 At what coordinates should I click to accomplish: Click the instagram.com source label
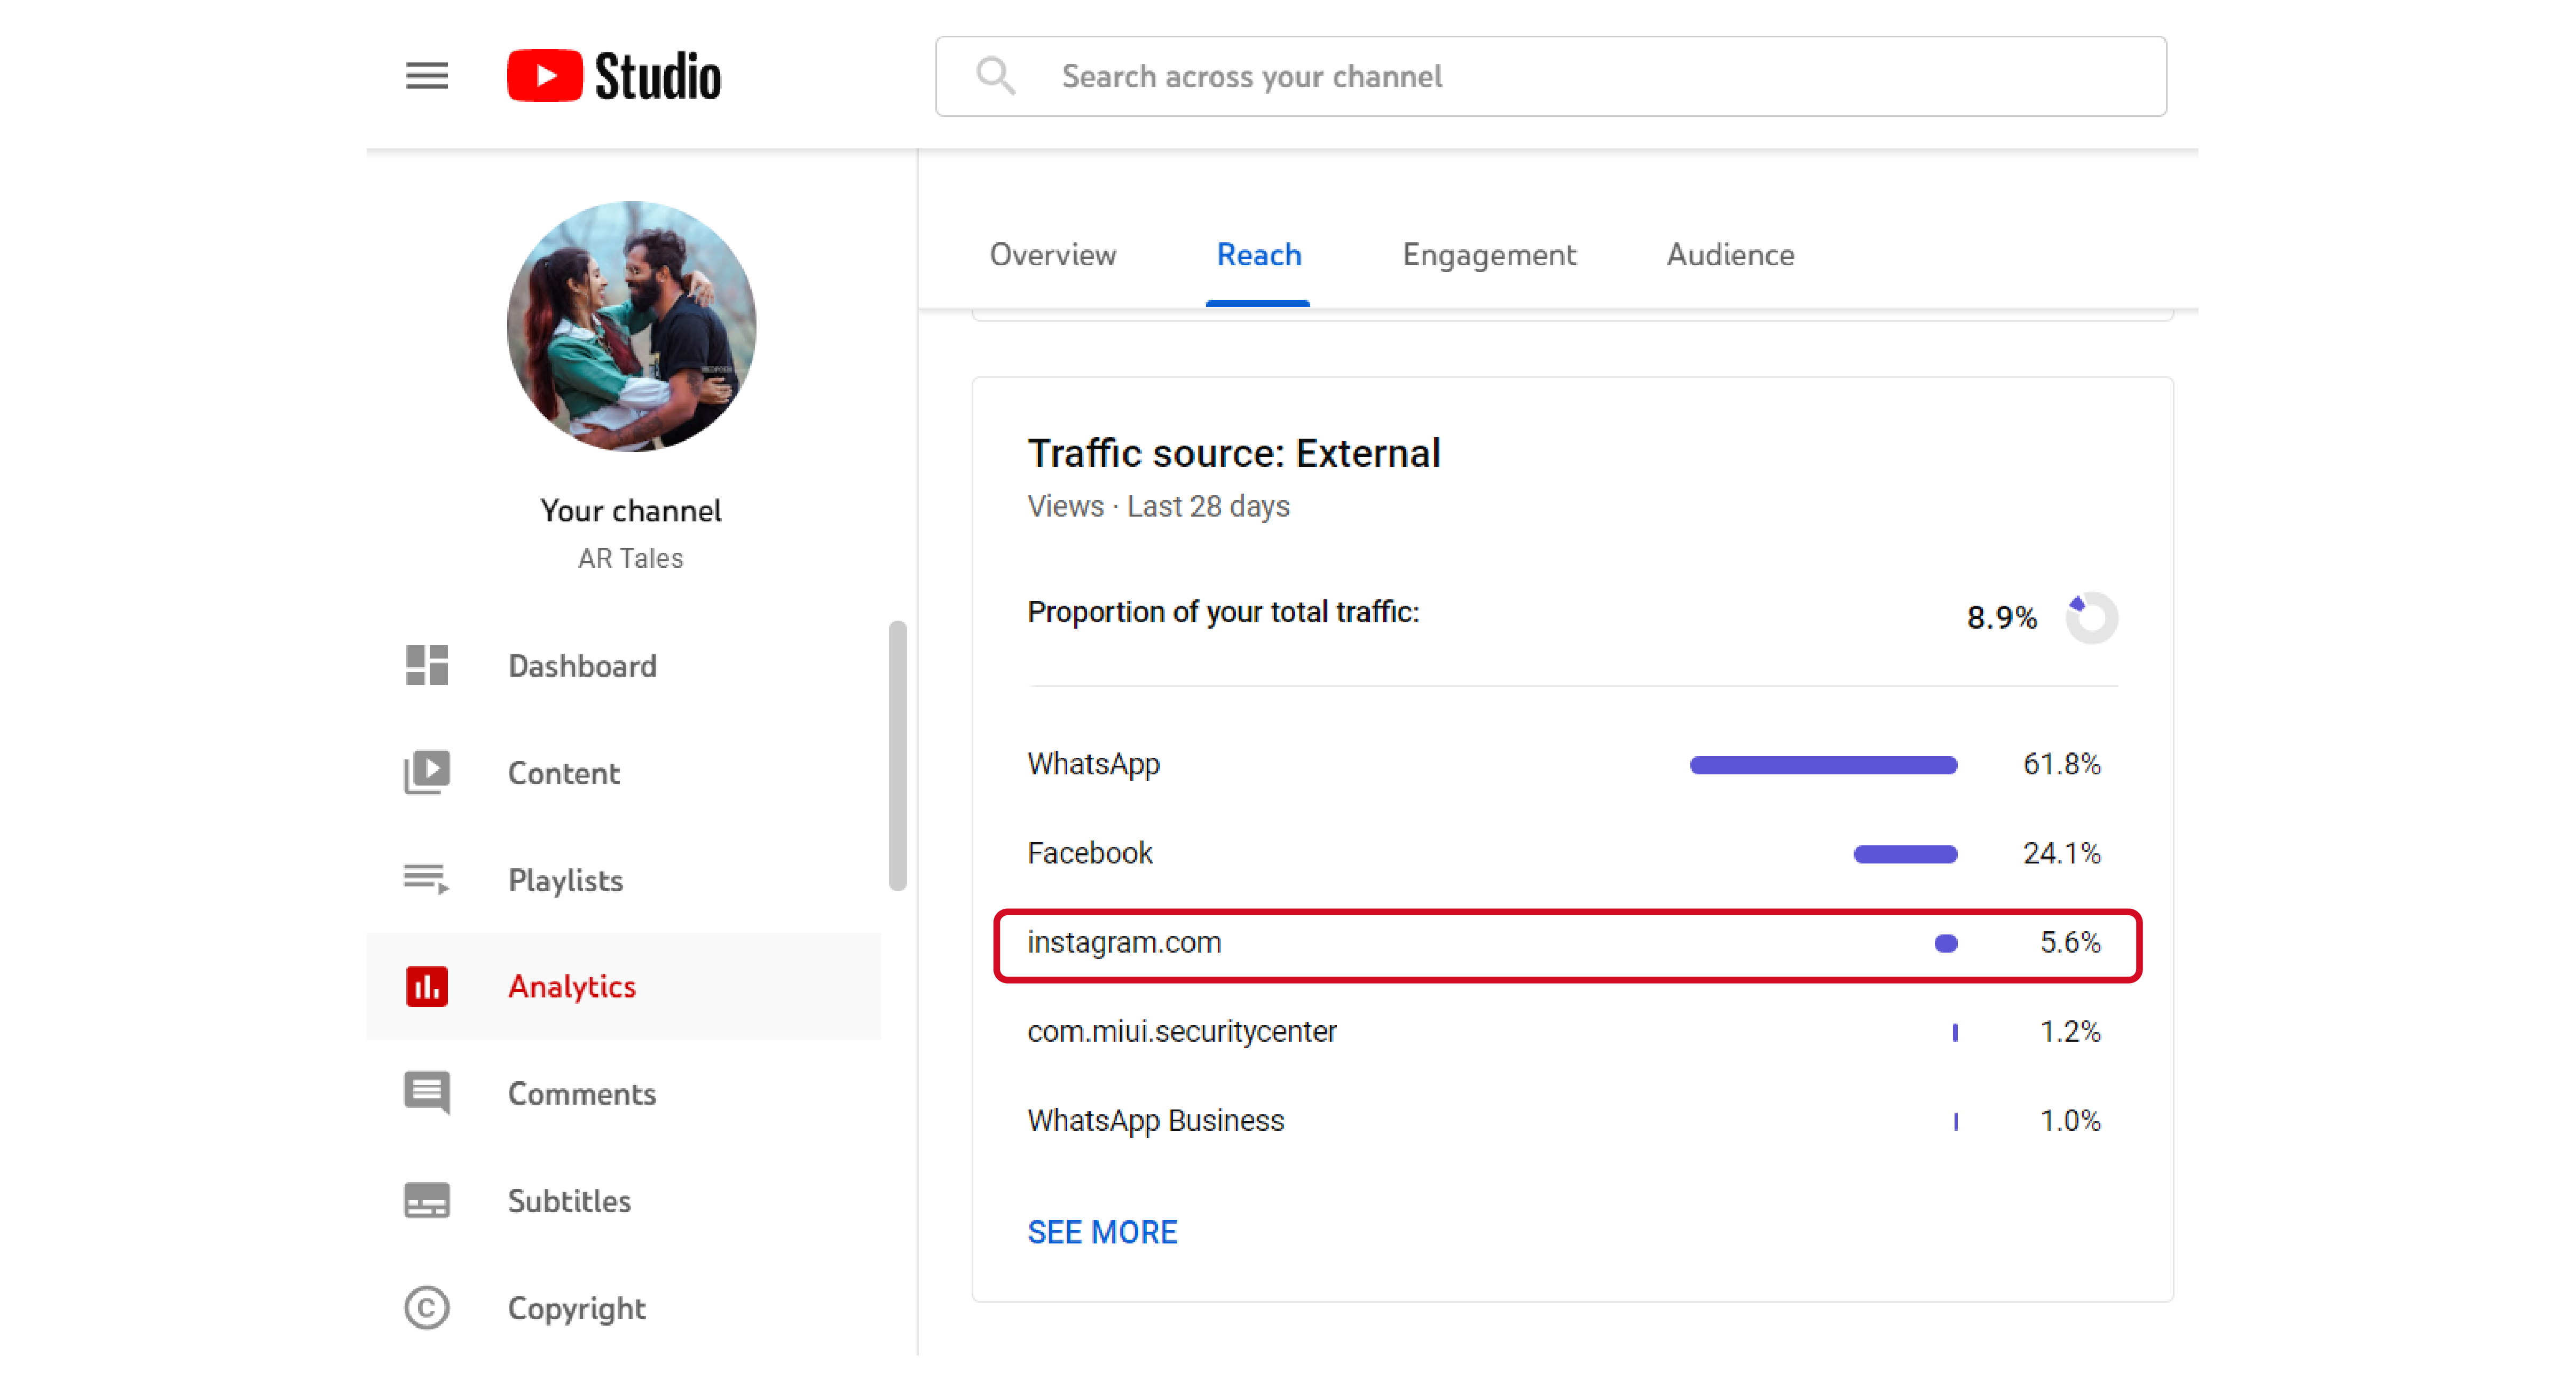coord(1124,942)
